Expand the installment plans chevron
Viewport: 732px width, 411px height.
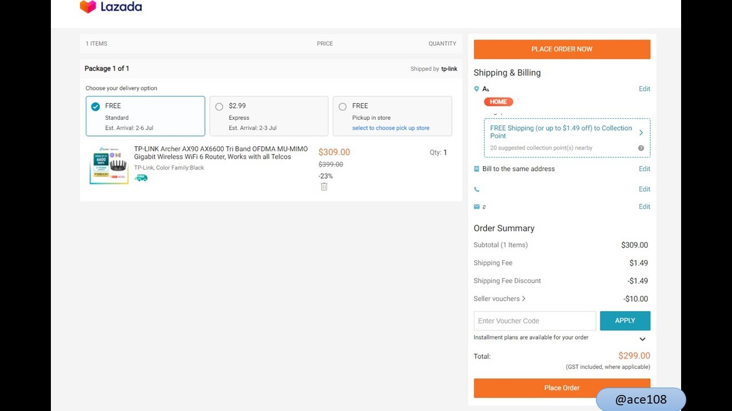(642, 339)
